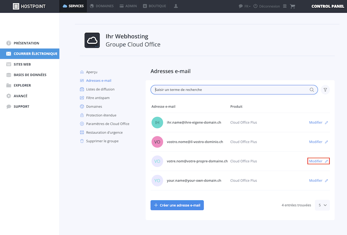Open the shopping cart icon in header
The width and height of the screenshot is (347, 235).
(292, 6)
